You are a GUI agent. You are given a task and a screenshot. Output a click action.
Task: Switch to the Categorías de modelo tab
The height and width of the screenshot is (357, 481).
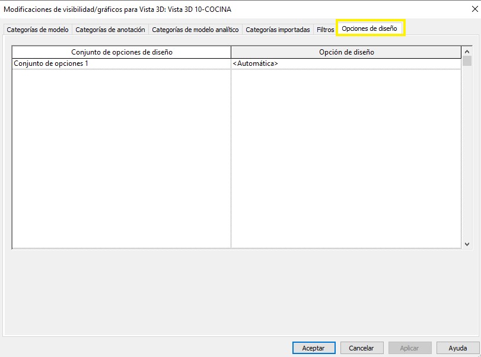click(x=37, y=30)
